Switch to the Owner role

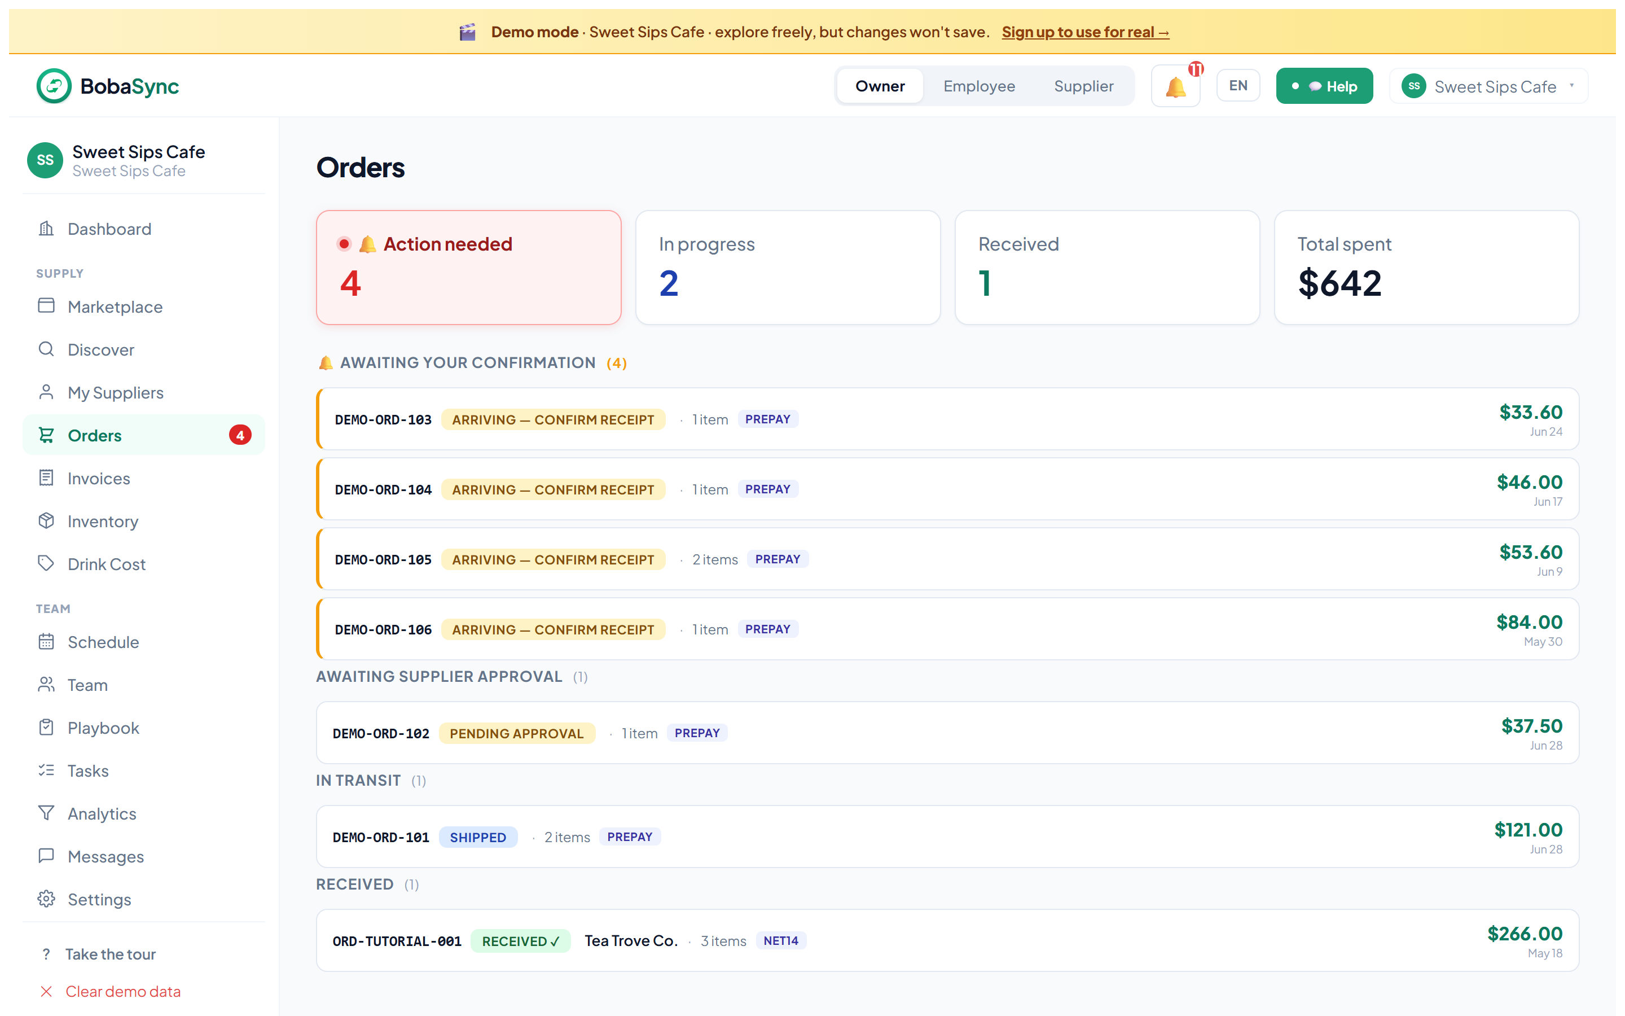coord(880,86)
